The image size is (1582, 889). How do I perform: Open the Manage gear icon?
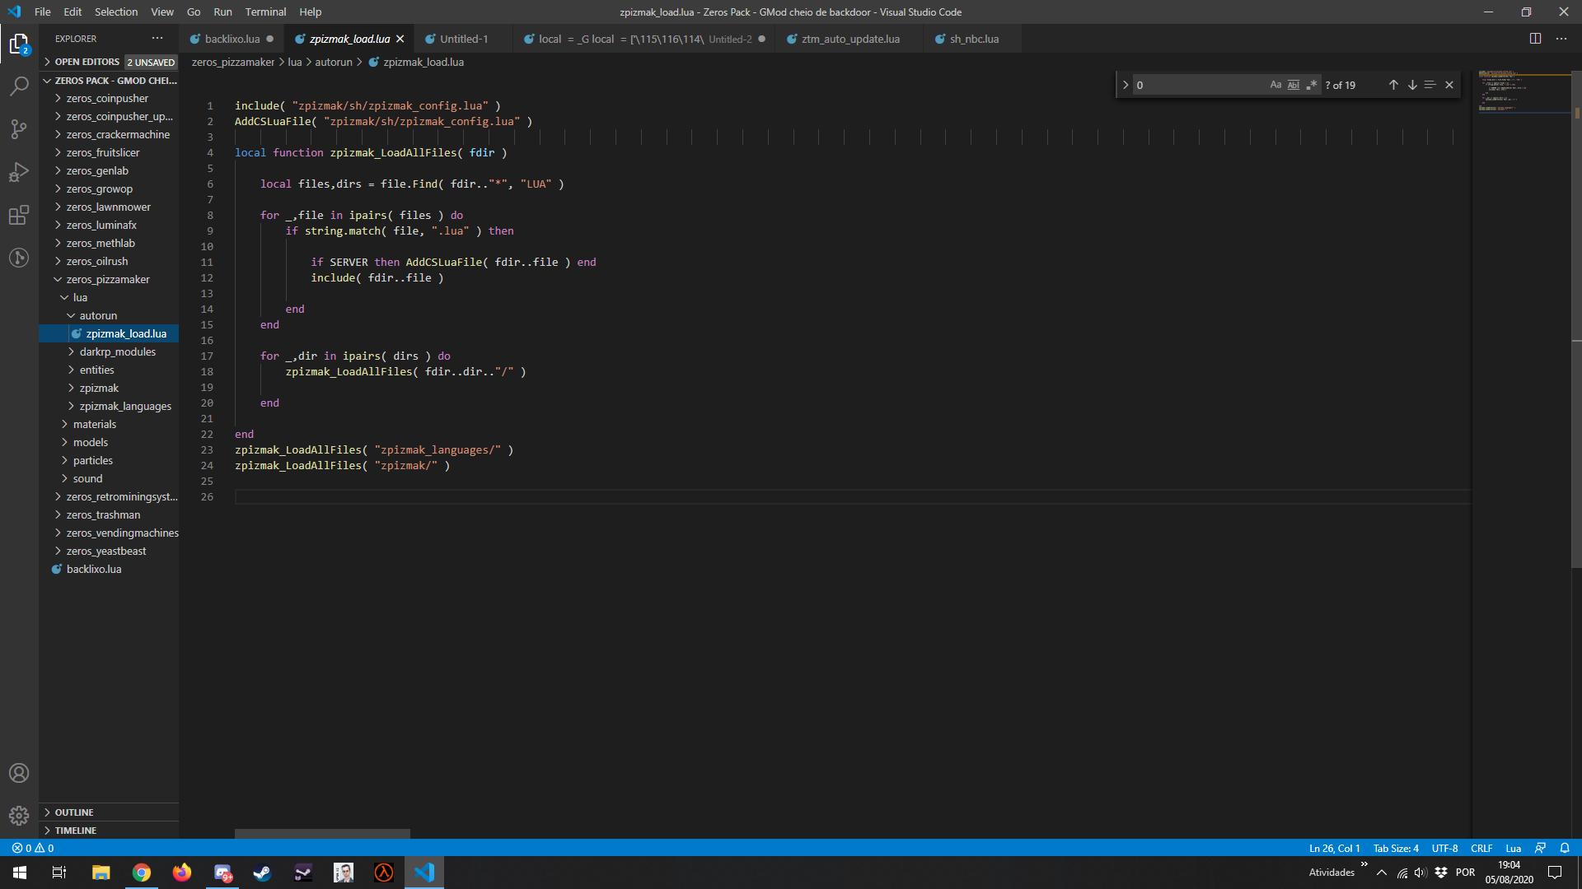[x=19, y=815]
